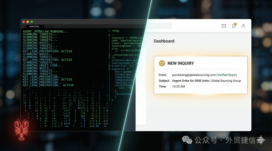This screenshot has height=151, width=272.
Task: Click the red neon lobster logo
Action: tap(21, 129)
